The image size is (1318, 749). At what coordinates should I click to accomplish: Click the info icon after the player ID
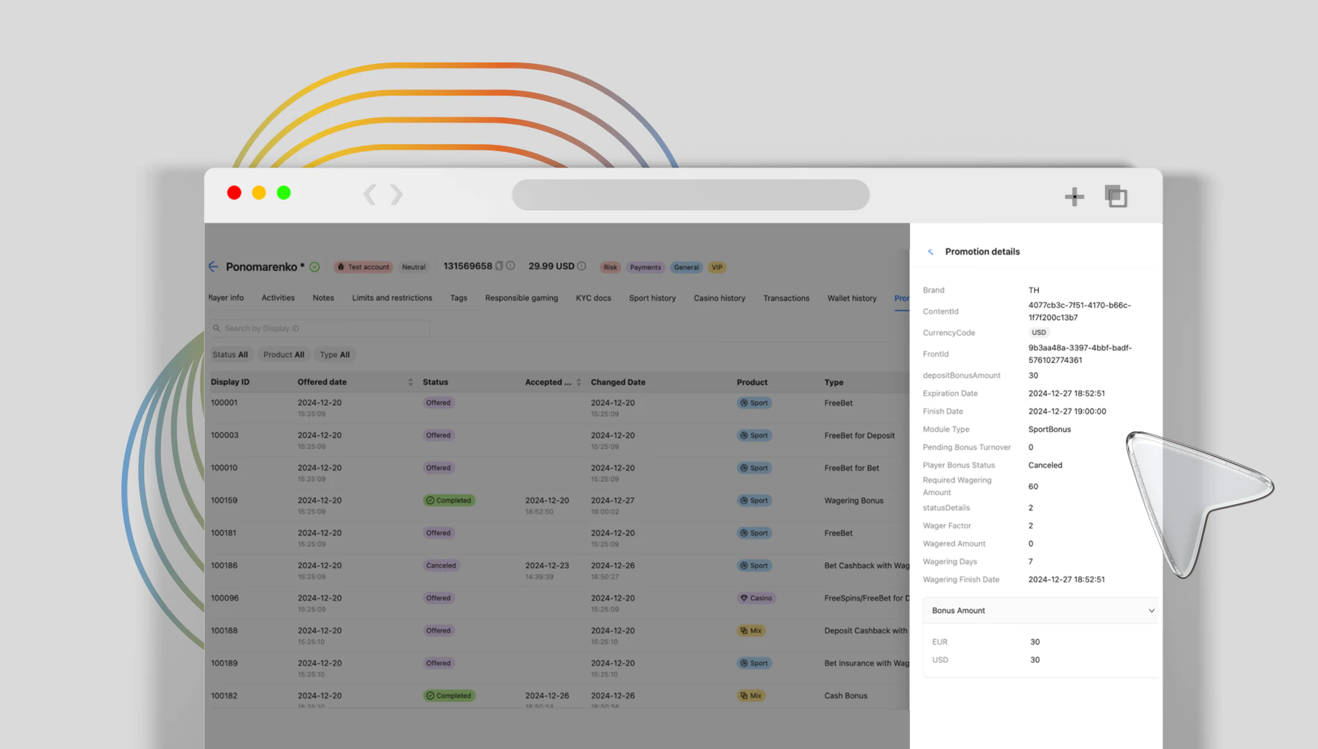(511, 266)
